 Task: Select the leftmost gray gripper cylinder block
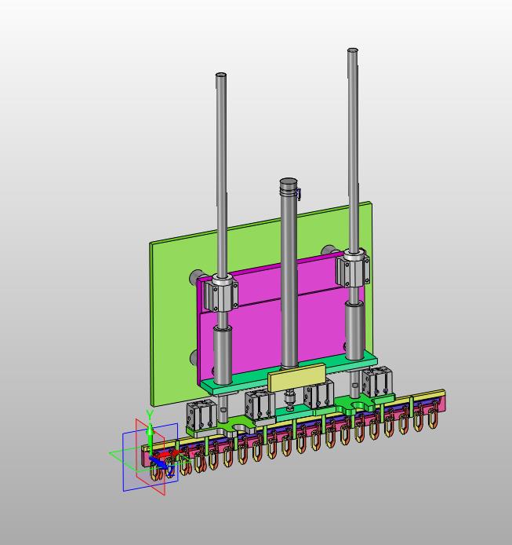202,415
